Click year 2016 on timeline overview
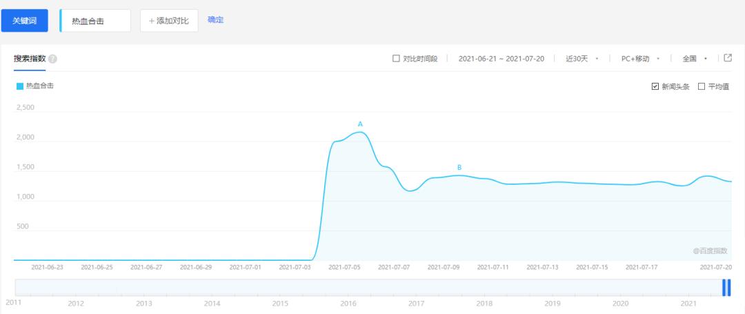This screenshot has height=314, width=745. [348, 303]
